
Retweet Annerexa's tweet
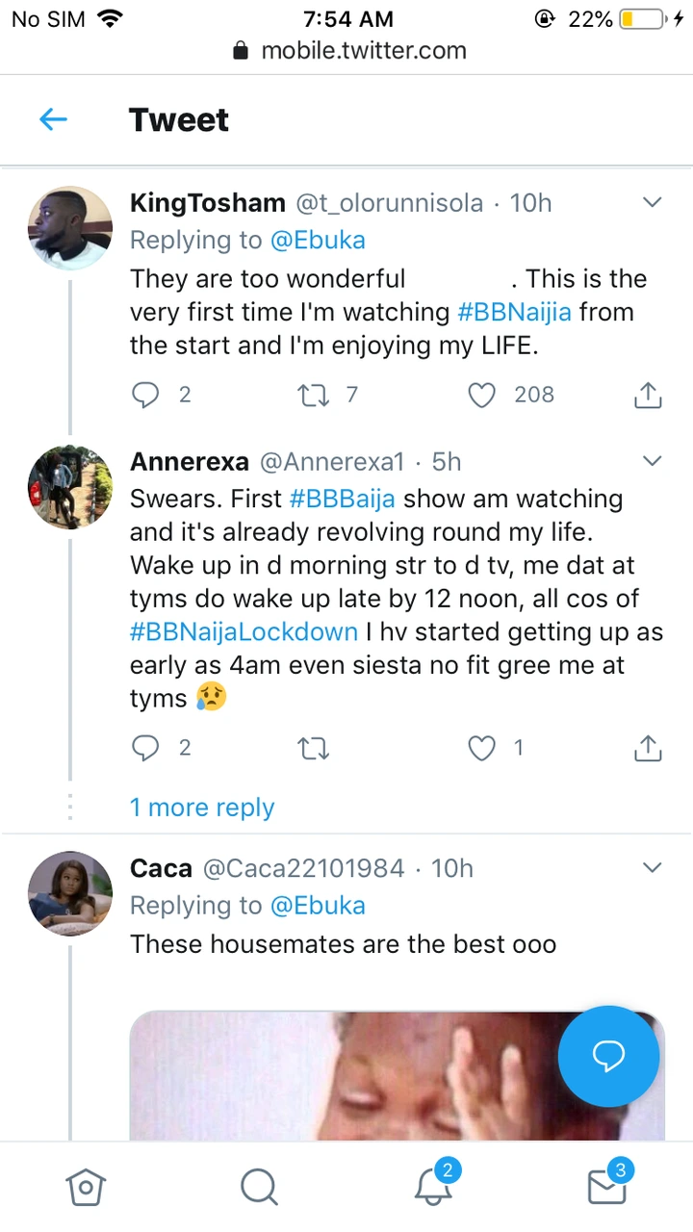[x=314, y=748]
